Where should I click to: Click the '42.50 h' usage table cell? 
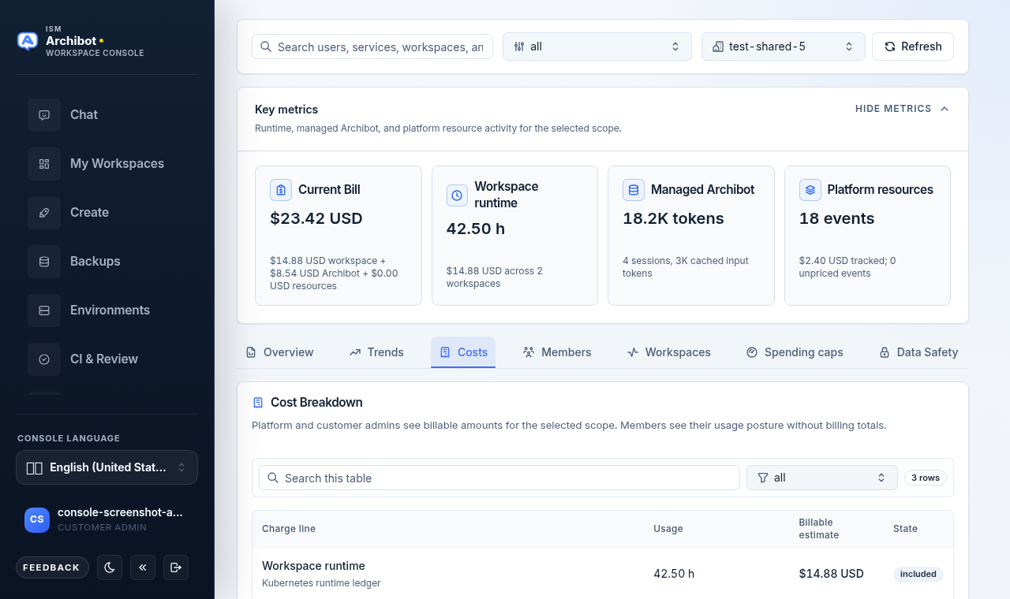674,574
